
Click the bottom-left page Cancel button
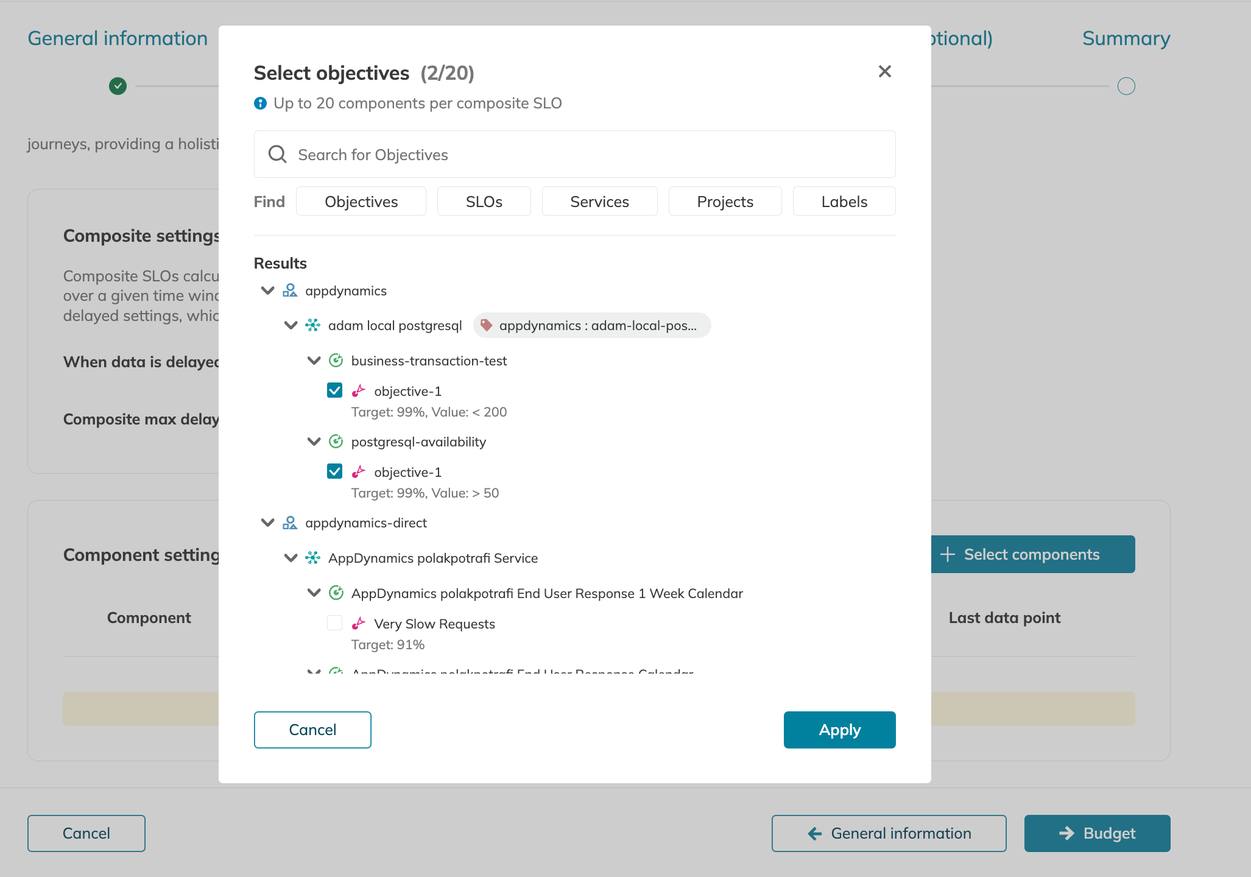[x=86, y=833]
